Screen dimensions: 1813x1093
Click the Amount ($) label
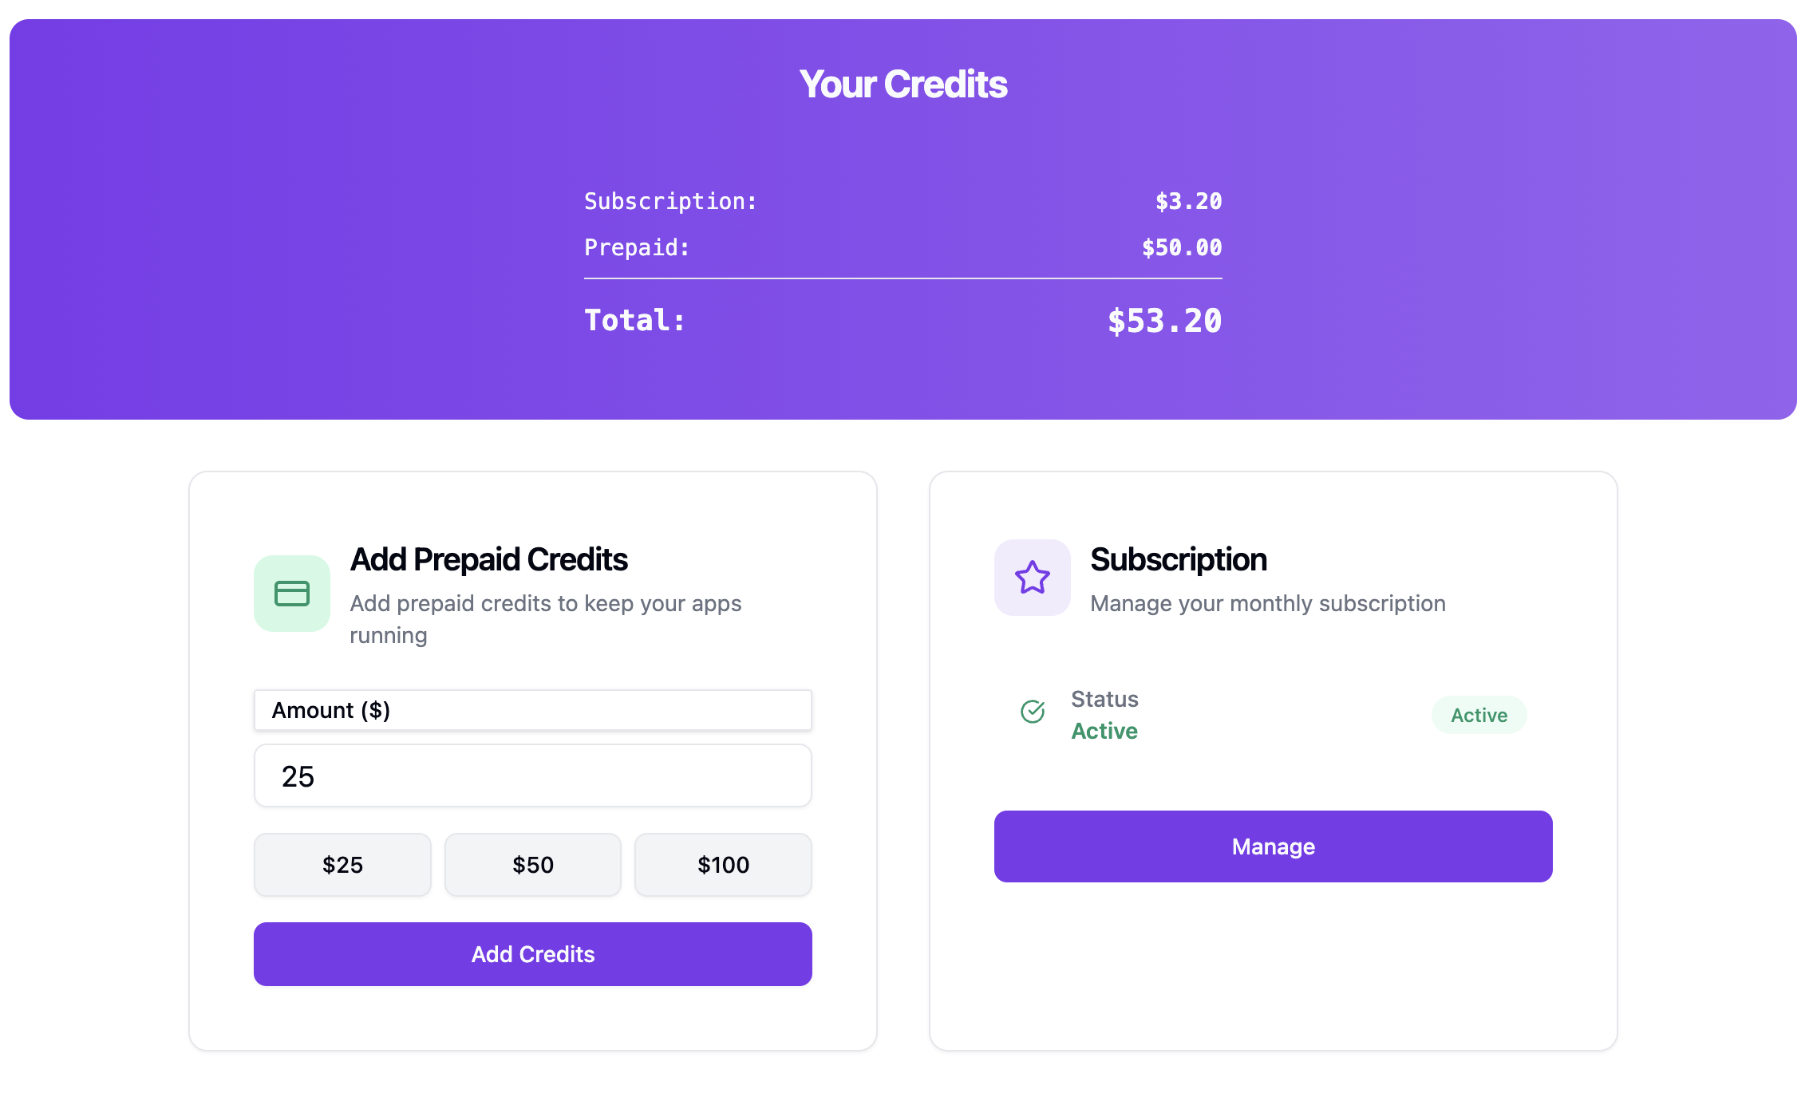coord(331,710)
